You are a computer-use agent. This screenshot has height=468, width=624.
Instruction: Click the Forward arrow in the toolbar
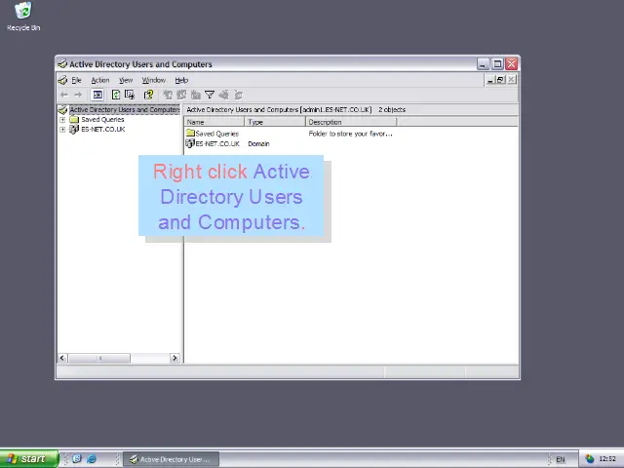(78, 95)
